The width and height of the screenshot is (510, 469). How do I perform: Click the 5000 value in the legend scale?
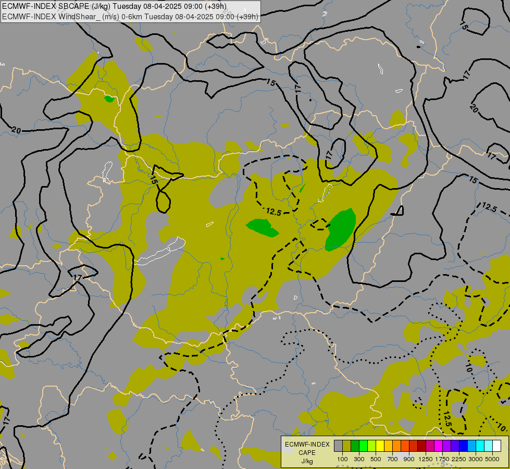click(492, 459)
